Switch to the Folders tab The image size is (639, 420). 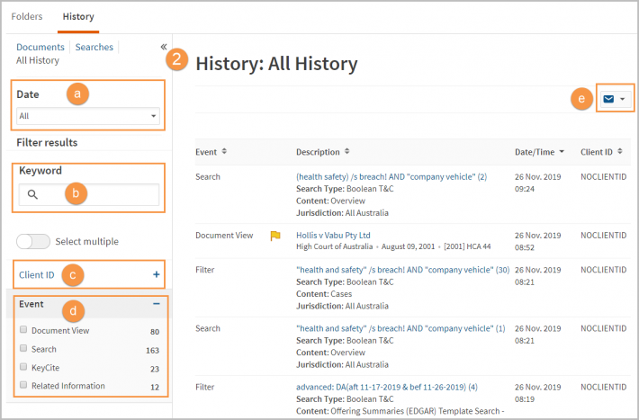point(27,17)
